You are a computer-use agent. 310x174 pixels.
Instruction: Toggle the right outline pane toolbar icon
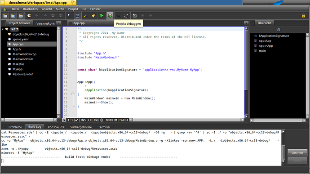click(x=13, y=16)
